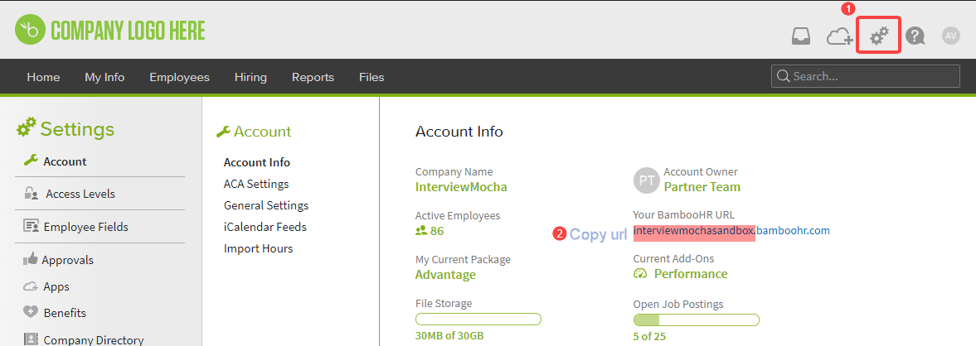Viewport: 976px width, 346px height.
Task: Click the Access Levels lock icon
Action: pos(32,193)
